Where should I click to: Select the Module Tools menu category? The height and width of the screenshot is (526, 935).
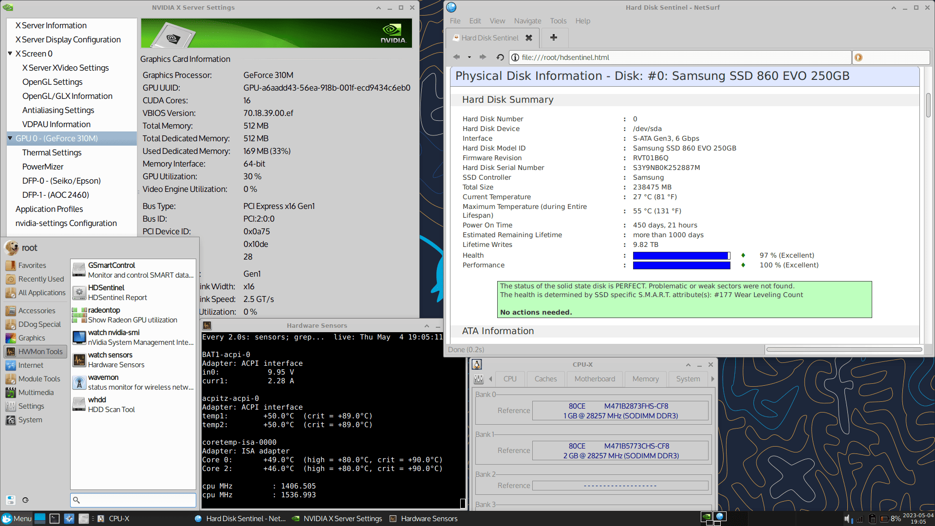tap(35, 379)
